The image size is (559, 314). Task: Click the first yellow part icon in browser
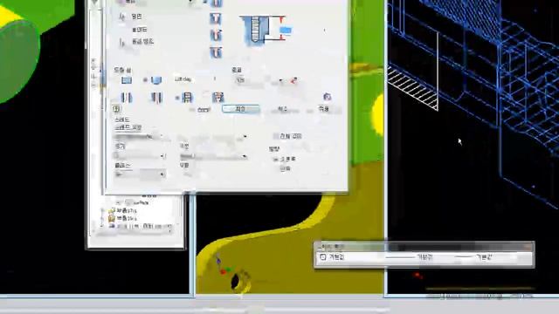pos(112,211)
